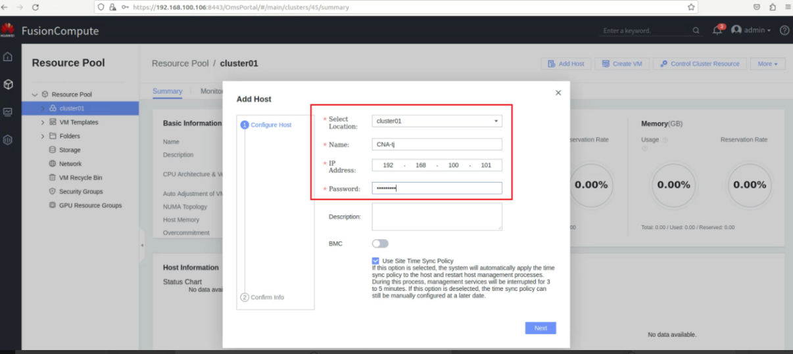The image size is (793, 354).
Task: Close the Add Host dialog
Action: tap(558, 93)
